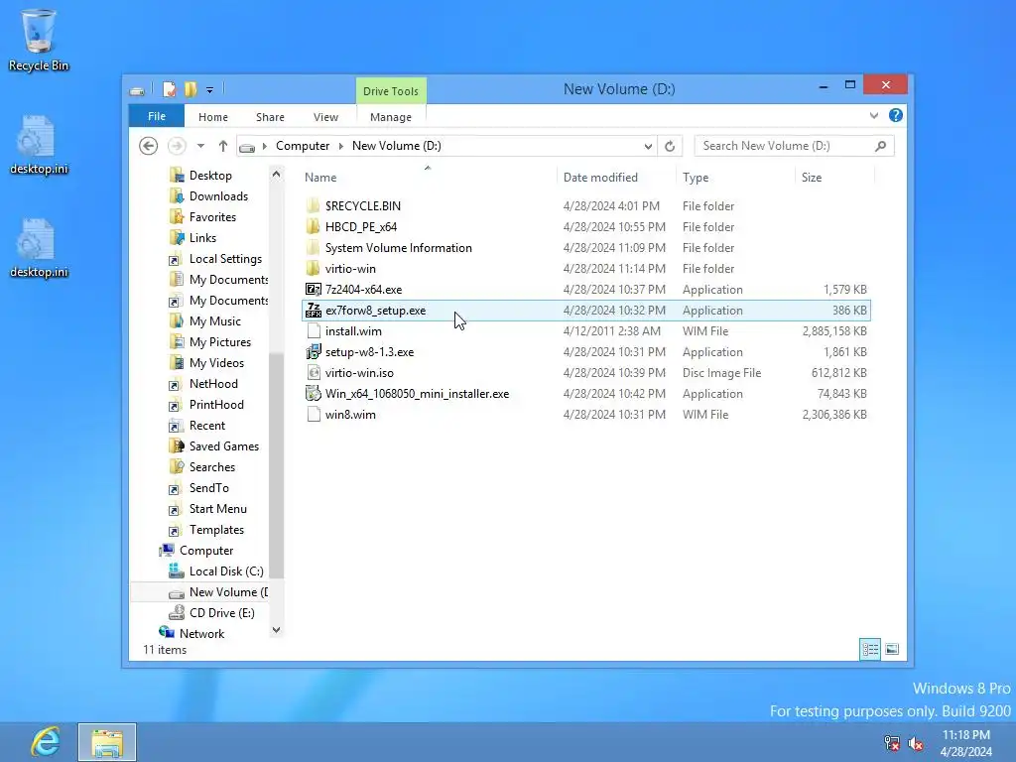
Task: Select the setup-w8-1.3.exe file icon
Action: point(314,352)
